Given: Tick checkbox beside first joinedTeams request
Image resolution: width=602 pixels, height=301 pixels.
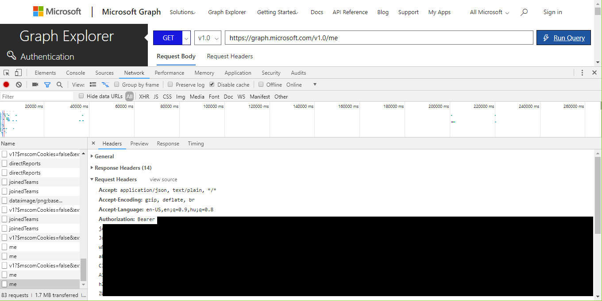Looking at the screenshot, I should tap(5, 182).
